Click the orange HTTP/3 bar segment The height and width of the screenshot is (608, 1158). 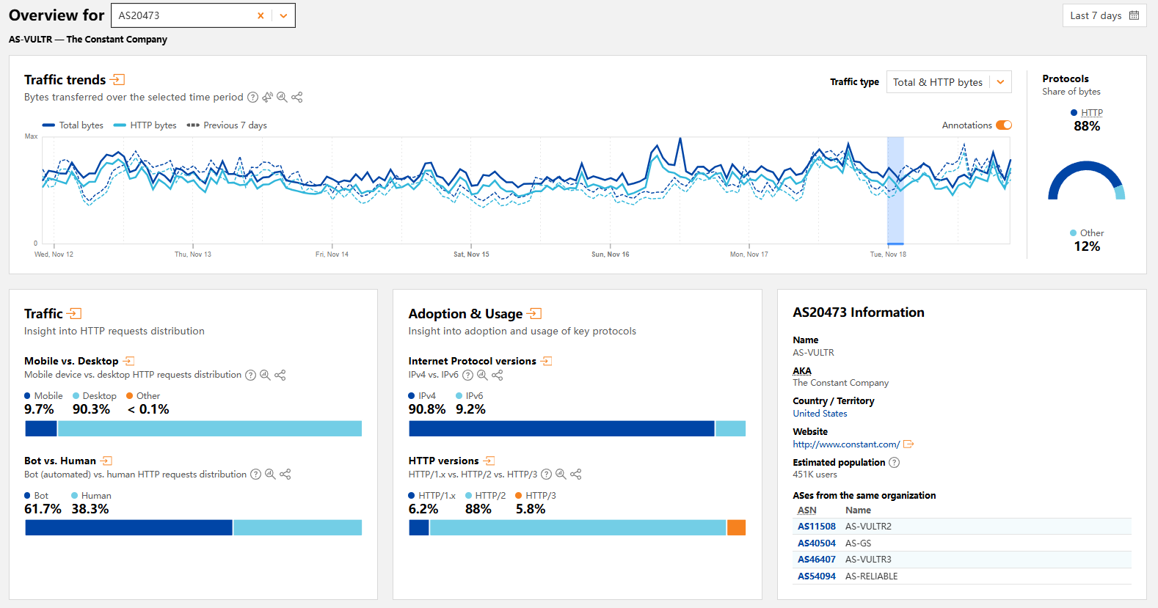pos(736,527)
